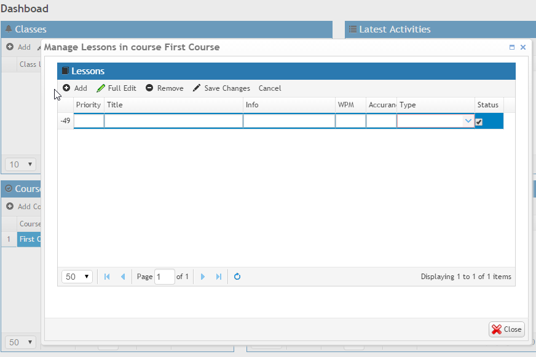The height and width of the screenshot is (357, 536).
Task: Click the Title input cell
Action: click(174, 121)
